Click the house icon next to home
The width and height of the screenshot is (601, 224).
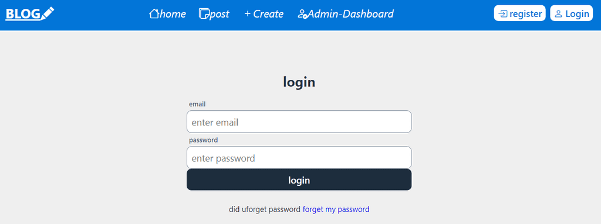tap(154, 14)
